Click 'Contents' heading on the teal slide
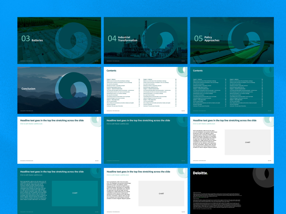286x214 pixels. point(198,70)
